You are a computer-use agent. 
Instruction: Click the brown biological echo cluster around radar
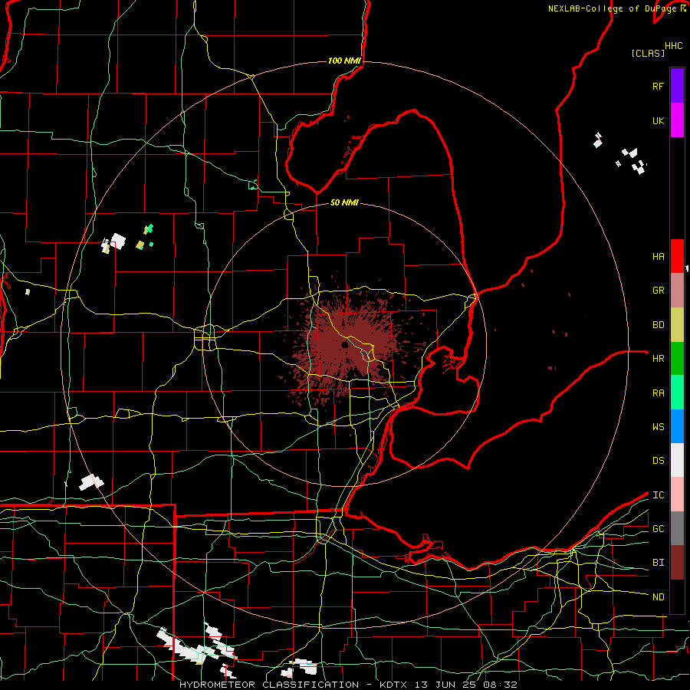tap(347, 343)
